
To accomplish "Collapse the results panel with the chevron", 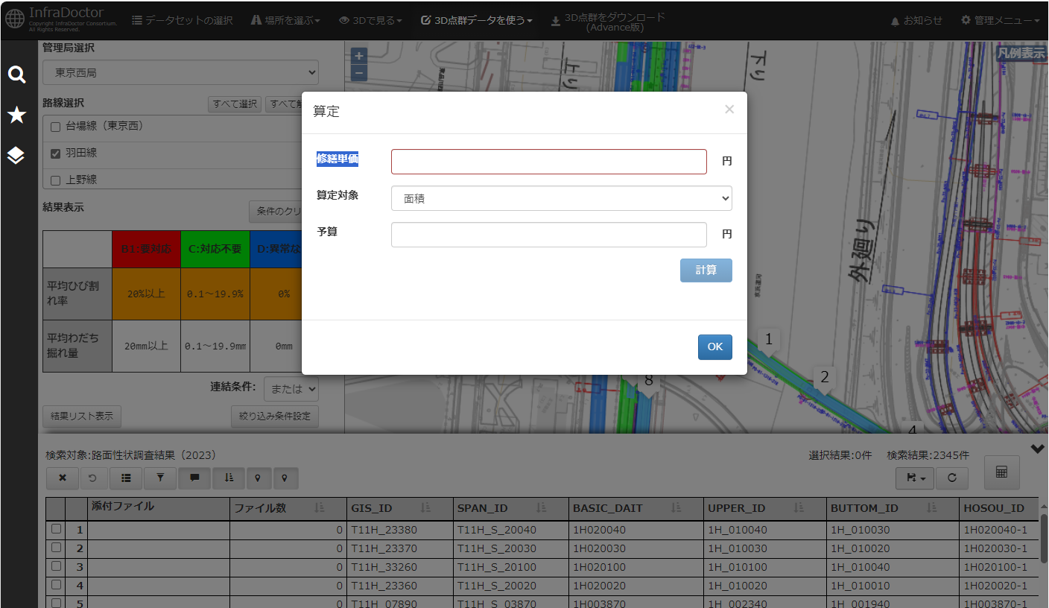I will point(1037,449).
